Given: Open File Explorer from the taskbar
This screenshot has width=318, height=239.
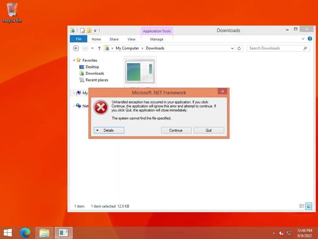Looking at the screenshot, I should pos(44,233).
